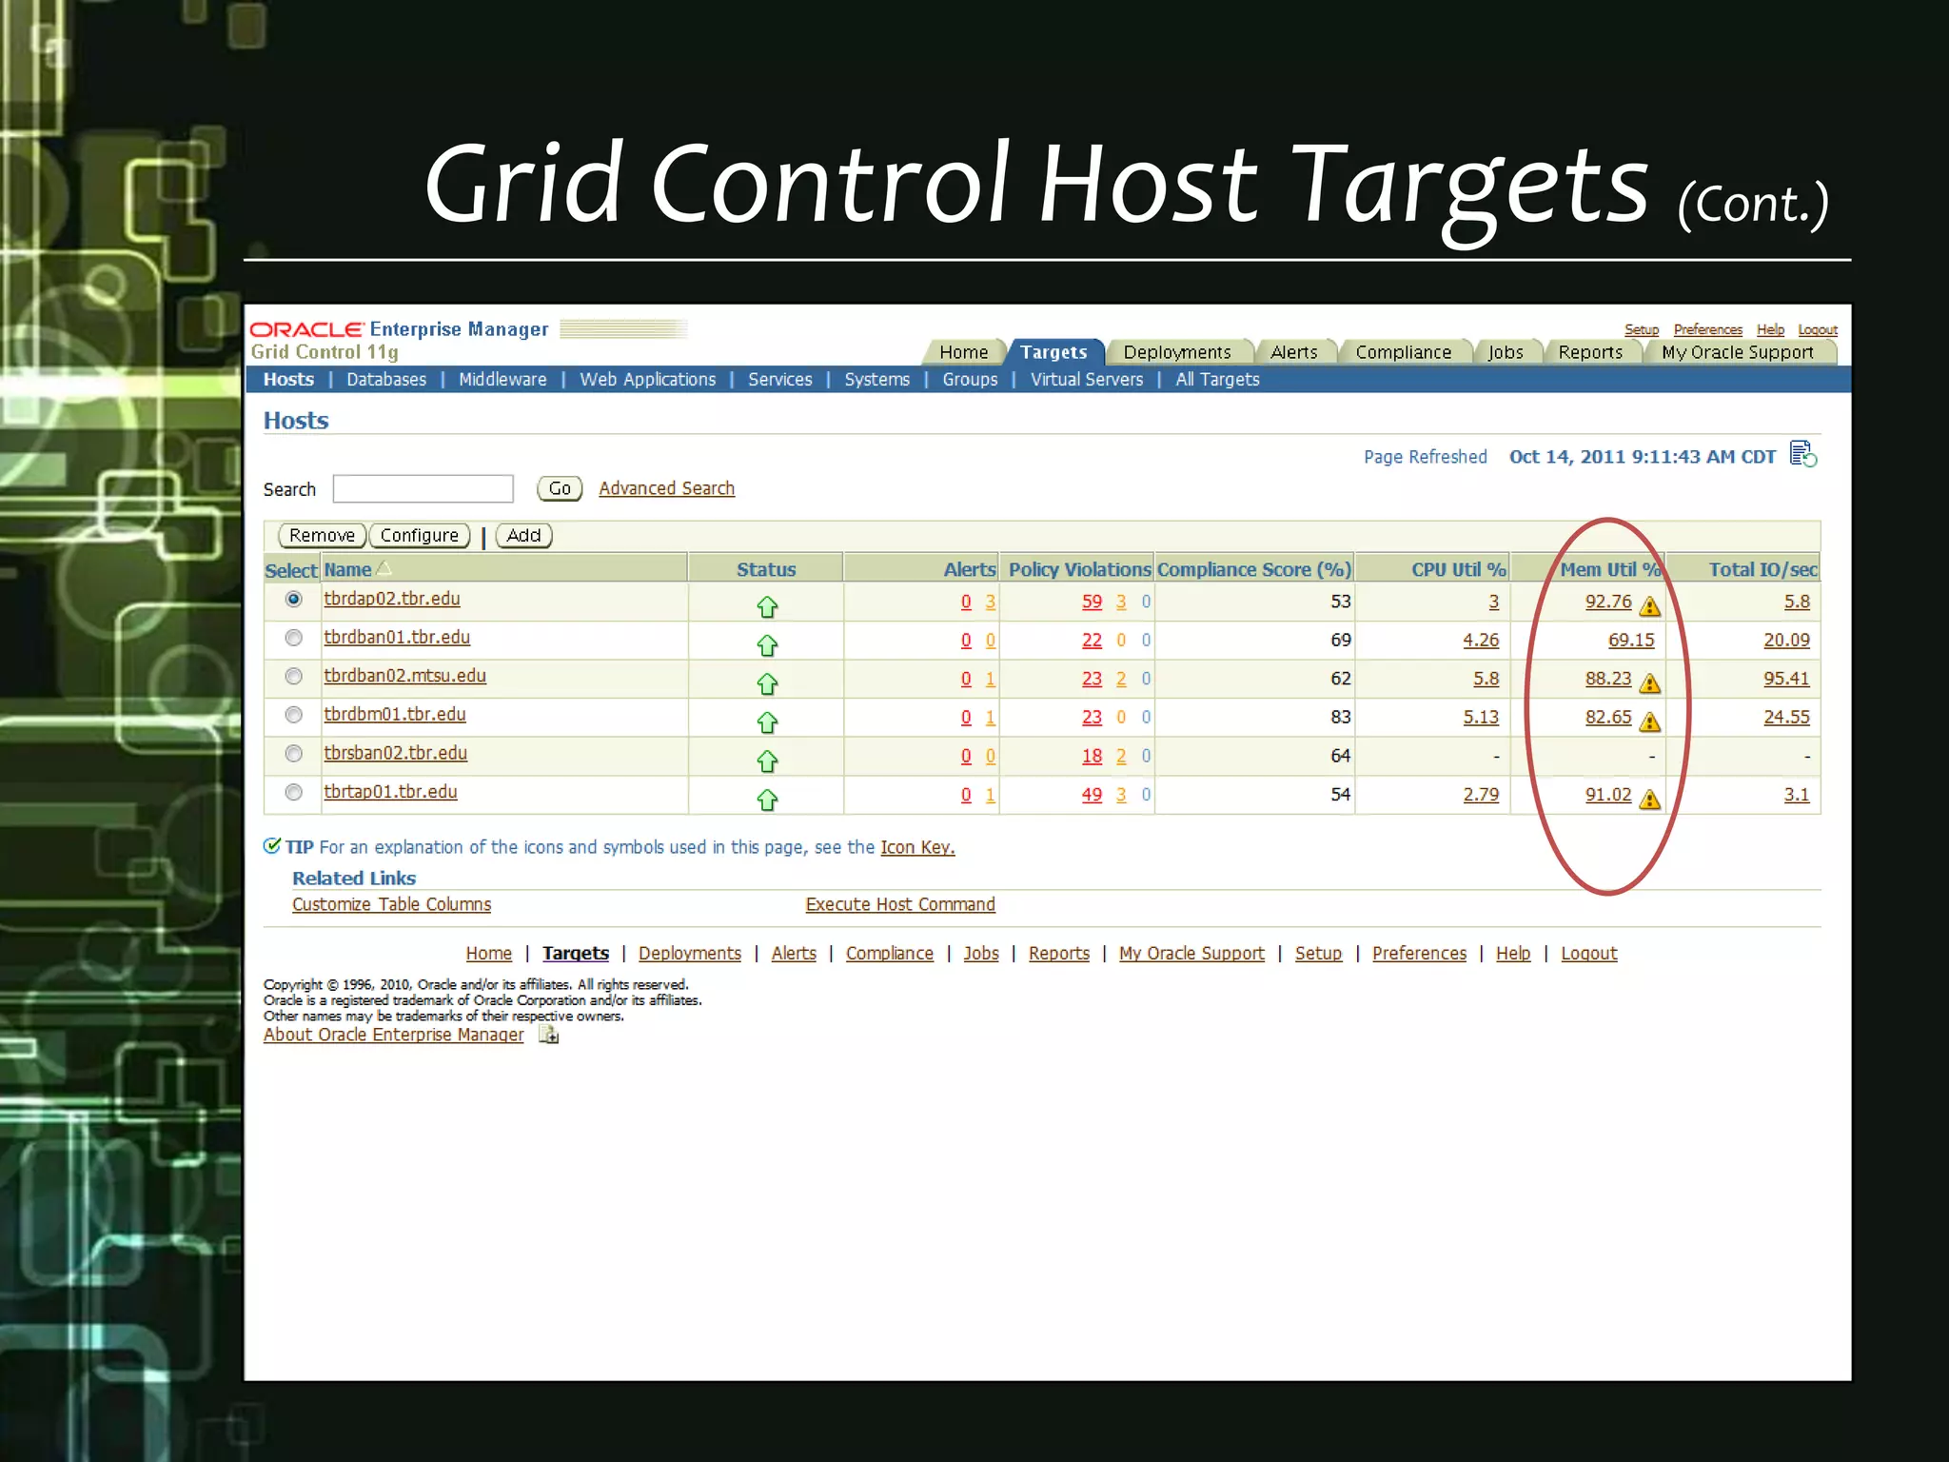Open the Reports tab
Image resolution: width=1949 pixels, height=1462 pixels.
coord(1590,352)
